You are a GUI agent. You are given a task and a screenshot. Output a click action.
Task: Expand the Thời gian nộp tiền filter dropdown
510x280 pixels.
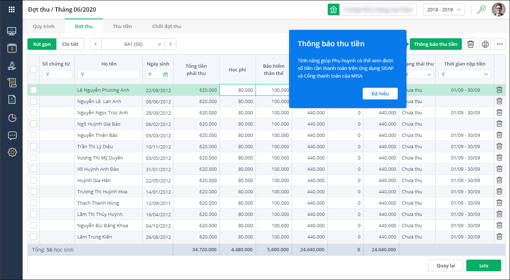tap(486, 74)
